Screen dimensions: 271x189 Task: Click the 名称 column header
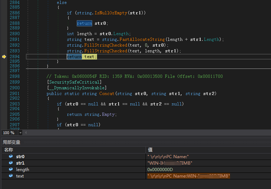click(9, 150)
